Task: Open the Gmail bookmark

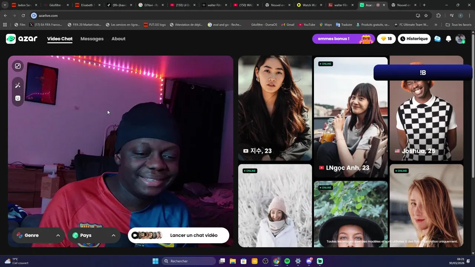Action: tap(288, 25)
